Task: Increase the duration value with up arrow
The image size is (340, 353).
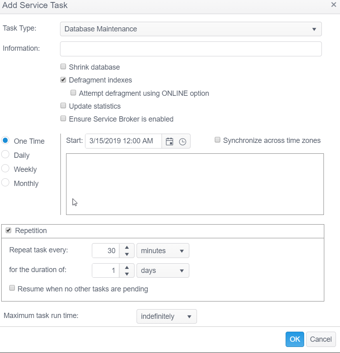Action: click(127, 267)
